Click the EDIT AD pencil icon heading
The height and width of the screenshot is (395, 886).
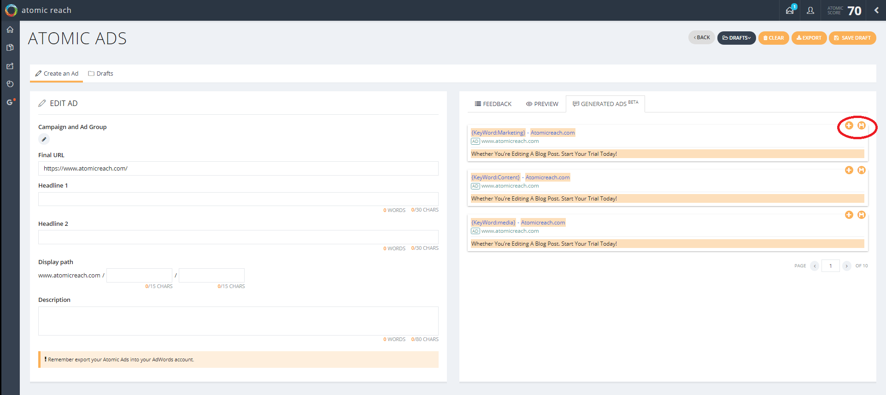tap(42, 103)
